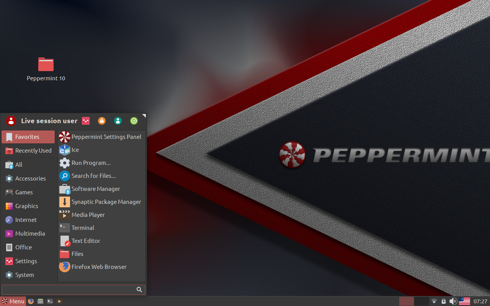Open the terminal from the taskbar

pyautogui.click(x=50, y=301)
